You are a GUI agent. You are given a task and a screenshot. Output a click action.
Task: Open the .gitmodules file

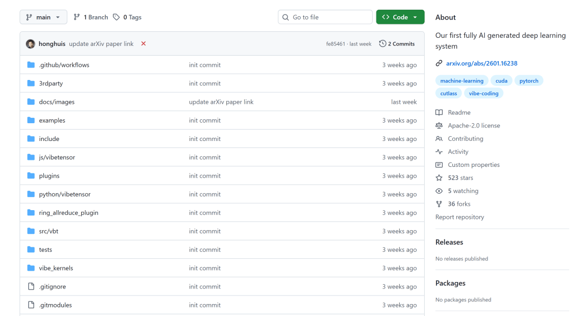click(x=55, y=305)
